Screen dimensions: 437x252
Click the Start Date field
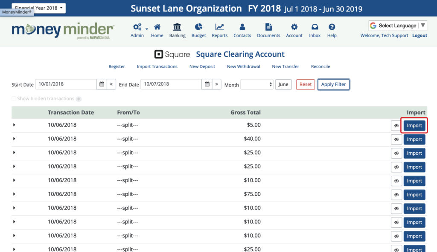point(66,84)
